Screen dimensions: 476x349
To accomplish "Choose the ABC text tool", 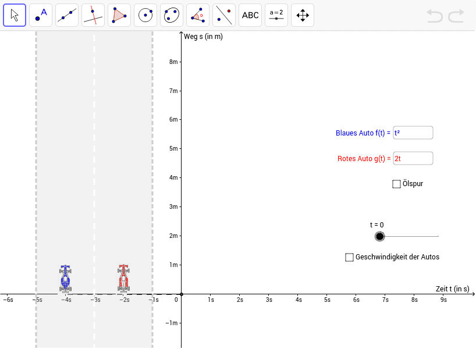I will pyautogui.click(x=250, y=15).
